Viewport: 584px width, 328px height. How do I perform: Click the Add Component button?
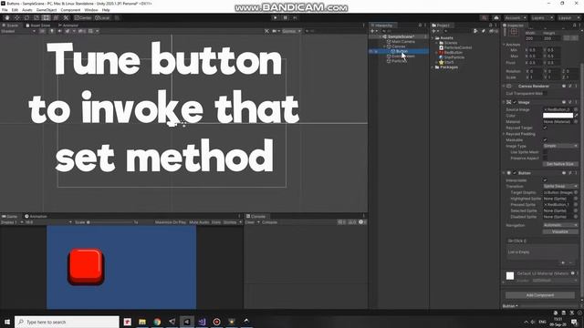point(540,295)
